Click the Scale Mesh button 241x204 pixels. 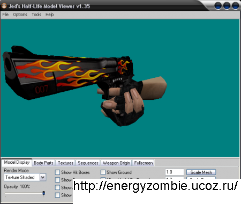[201, 172]
